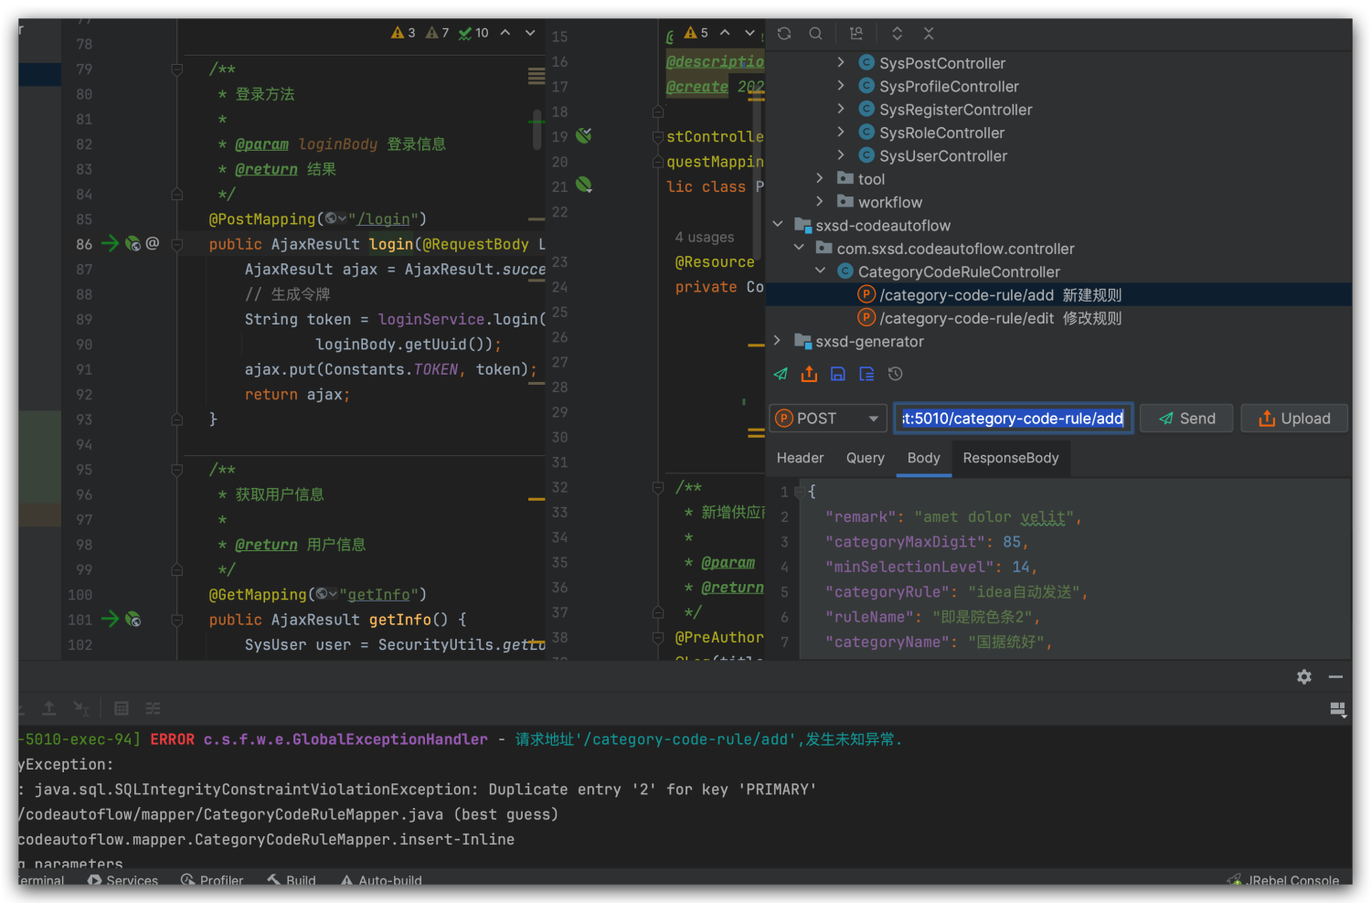1371x903 pixels.
Task: Click the Send button
Action: [x=1186, y=419]
